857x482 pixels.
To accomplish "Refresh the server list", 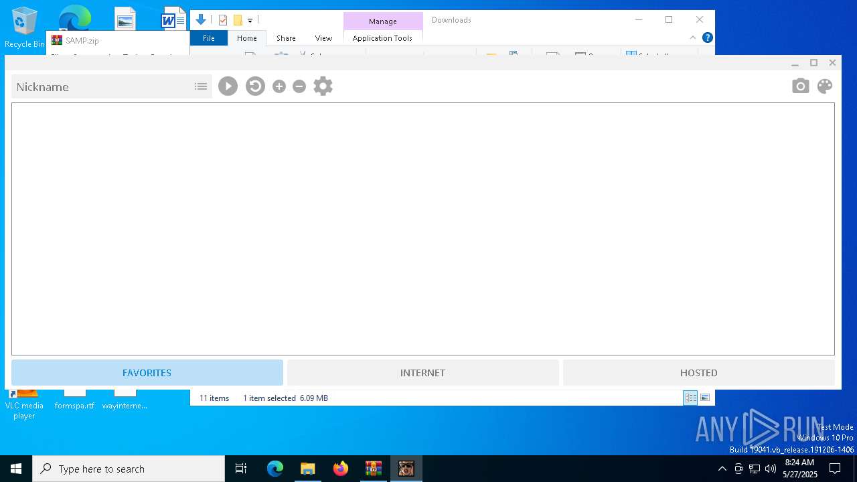I will pyautogui.click(x=255, y=86).
